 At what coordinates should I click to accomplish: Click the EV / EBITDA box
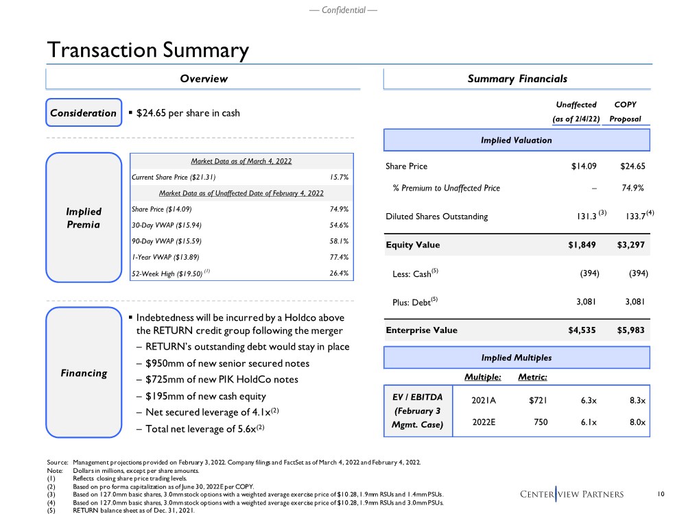point(412,410)
